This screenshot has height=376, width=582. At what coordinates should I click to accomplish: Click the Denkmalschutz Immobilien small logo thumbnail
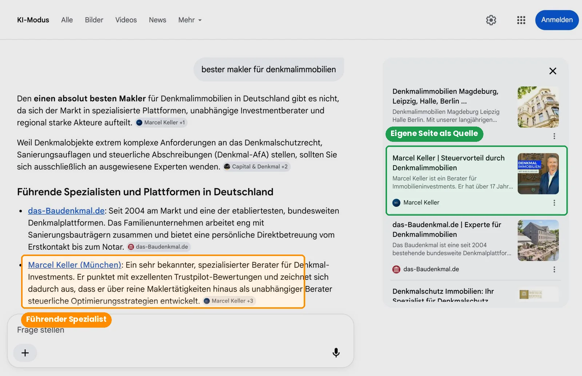[538, 294]
